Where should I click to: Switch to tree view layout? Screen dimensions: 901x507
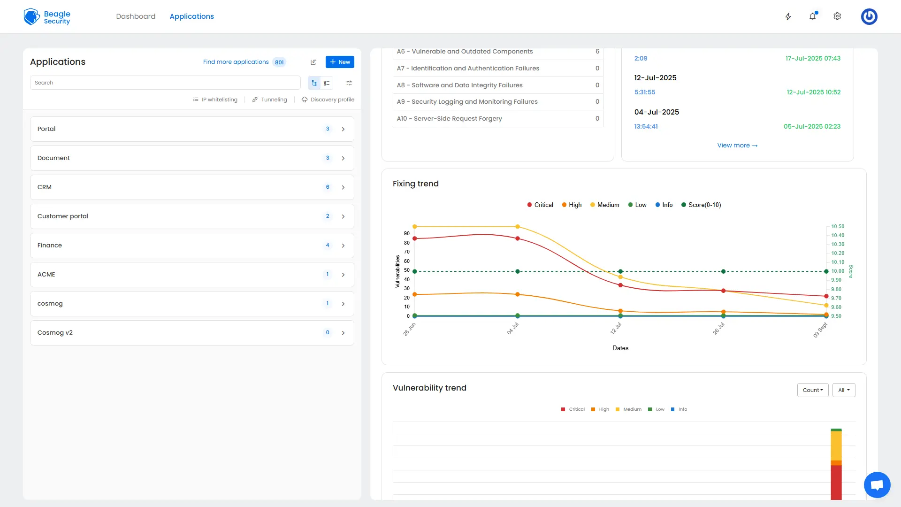314,83
